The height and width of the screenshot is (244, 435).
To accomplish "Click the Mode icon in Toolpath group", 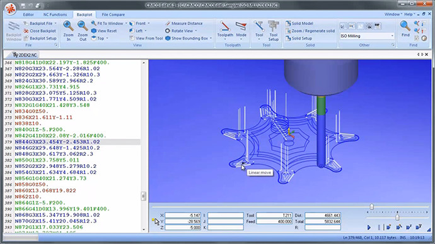I will pos(241,30).
